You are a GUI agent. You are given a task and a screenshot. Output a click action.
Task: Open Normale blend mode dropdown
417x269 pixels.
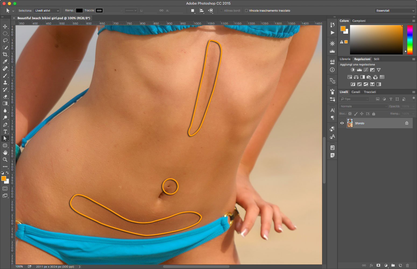(363, 106)
